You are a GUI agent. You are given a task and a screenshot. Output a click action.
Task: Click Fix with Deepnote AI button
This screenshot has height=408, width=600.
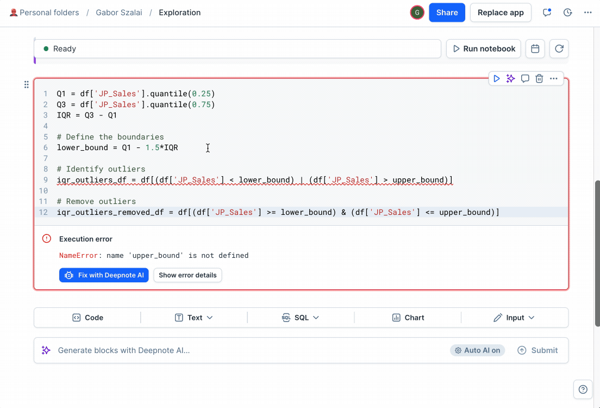104,275
